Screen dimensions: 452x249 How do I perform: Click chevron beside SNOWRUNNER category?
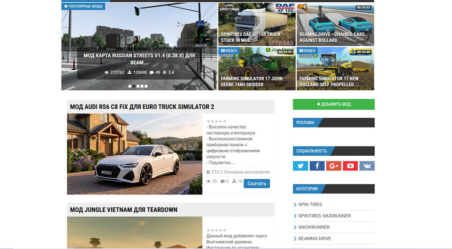295,227
